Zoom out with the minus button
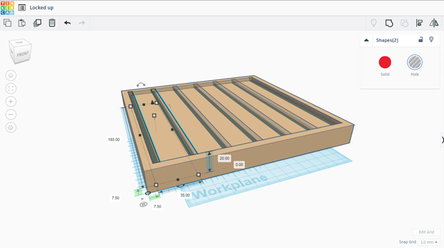444x248 pixels. pos(11,115)
